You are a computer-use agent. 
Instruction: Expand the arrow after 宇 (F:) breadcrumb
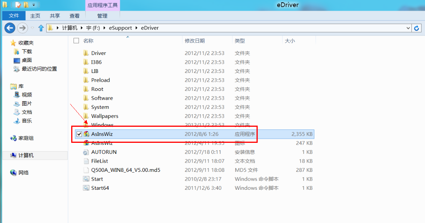(x=105, y=28)
